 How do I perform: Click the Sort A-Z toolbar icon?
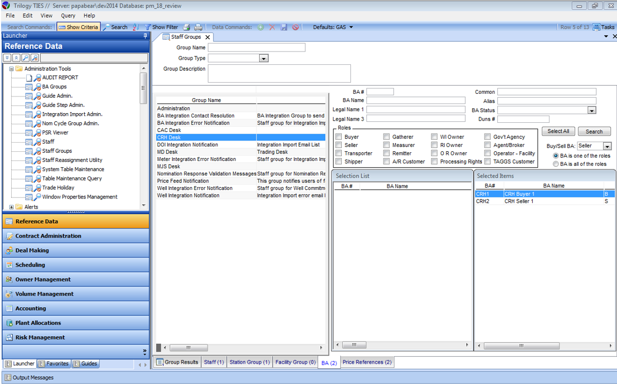(135, 27)
